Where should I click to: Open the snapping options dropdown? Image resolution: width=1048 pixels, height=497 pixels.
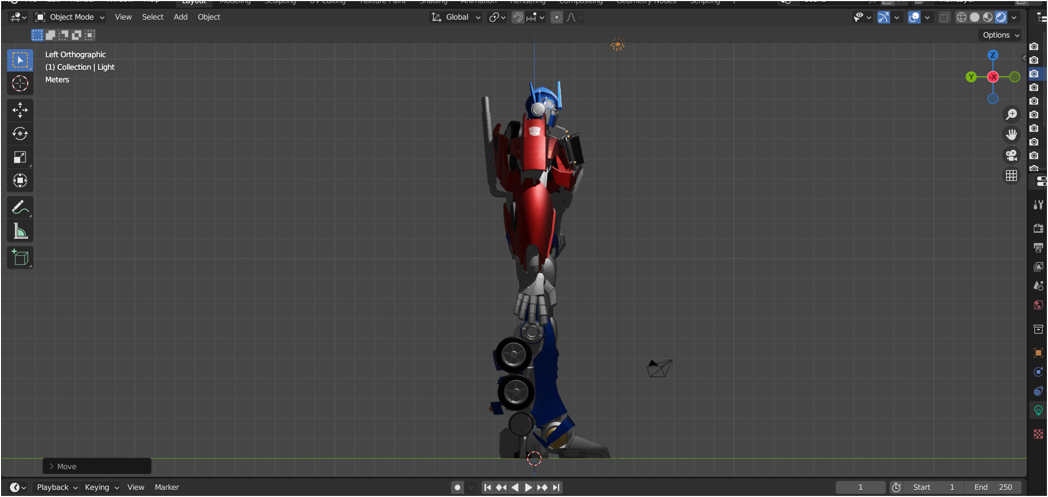535,17
